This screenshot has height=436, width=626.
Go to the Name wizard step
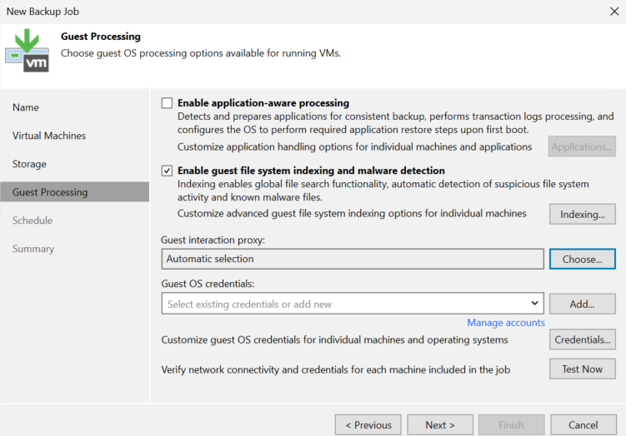26,107
